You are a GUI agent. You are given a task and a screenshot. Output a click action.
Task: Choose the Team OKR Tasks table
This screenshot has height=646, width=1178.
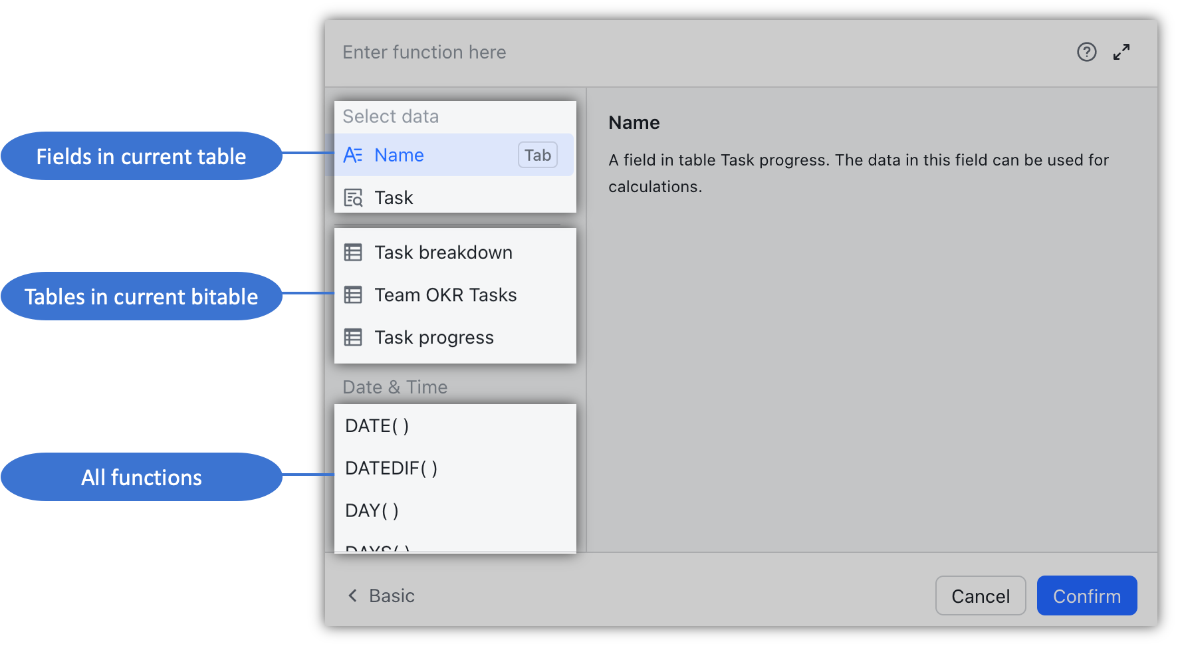[454, 295]
